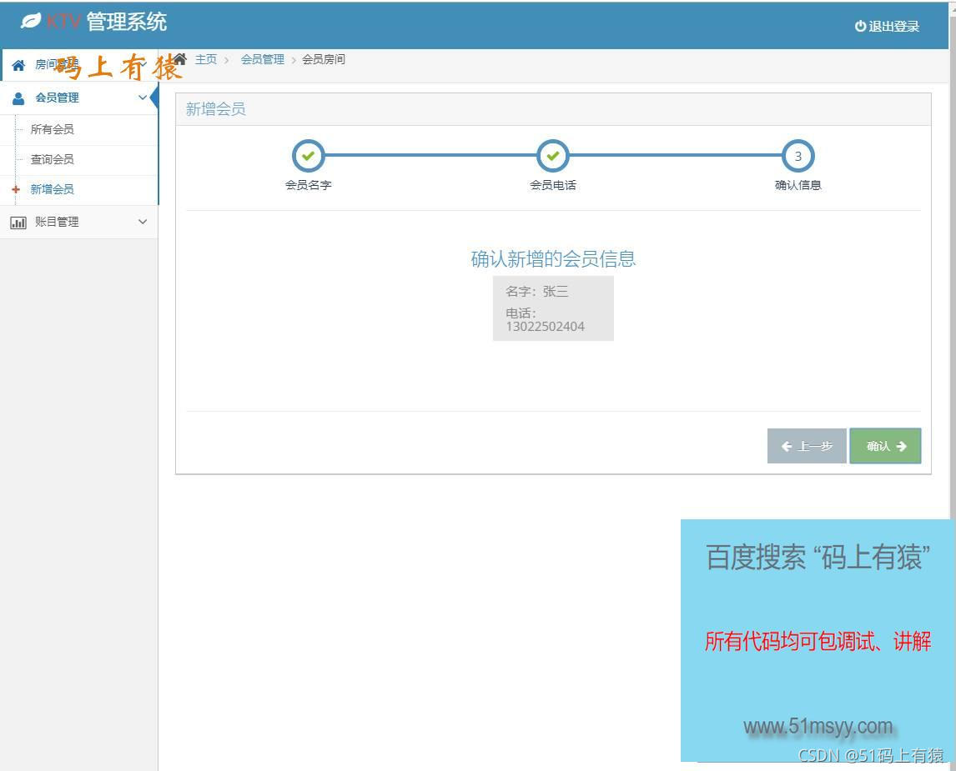Click 退出登录 logout link
Image resolution: width=956 pixels, height=771 pixels.
887,26
